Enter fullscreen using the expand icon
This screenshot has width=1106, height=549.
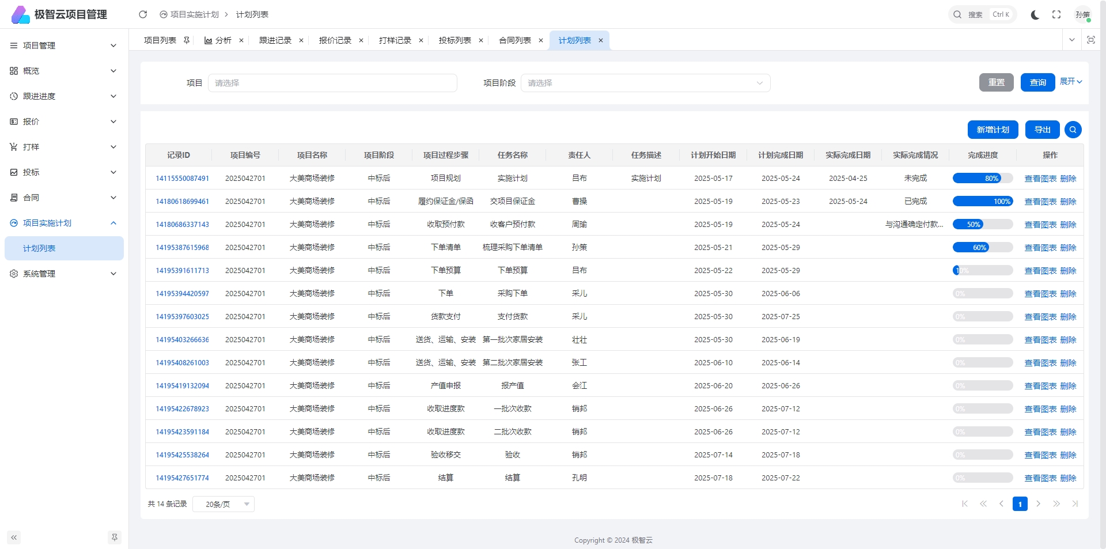tap(1056, 14)
